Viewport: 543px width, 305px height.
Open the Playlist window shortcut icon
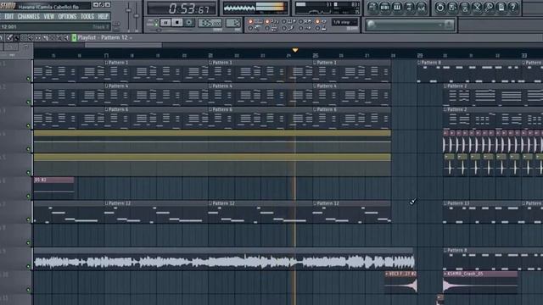372,8
